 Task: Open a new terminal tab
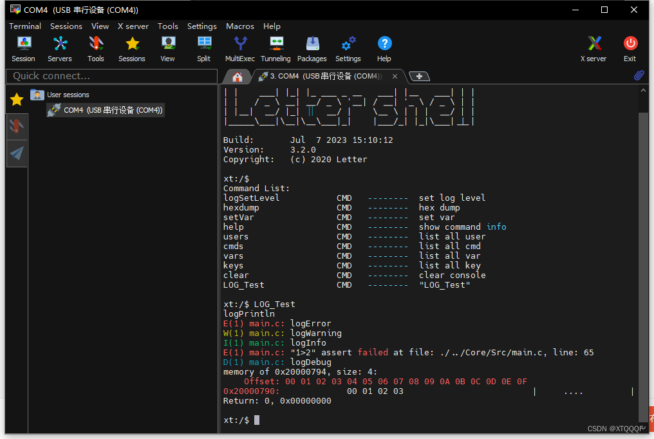(x=419, y=76)
